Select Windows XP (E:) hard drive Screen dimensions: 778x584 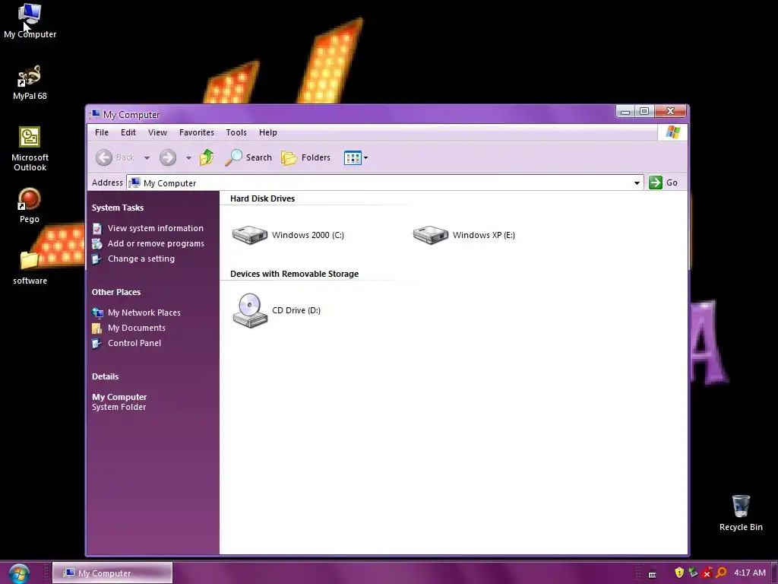pos(464,235)
